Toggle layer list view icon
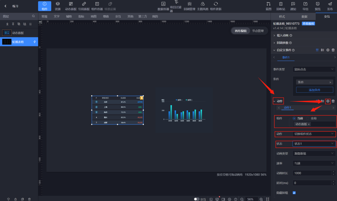The width and height of the screenshot is (337, 201). click(x=31, y=24)
